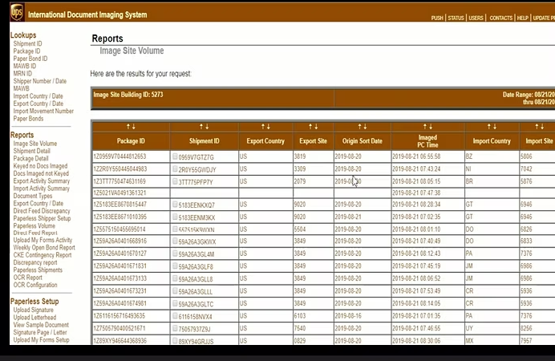The height and width of the screenshot is (361, 555).
Task: Tick the checkbox beside 3TT775PFP7Y
Action: point(175,181)
